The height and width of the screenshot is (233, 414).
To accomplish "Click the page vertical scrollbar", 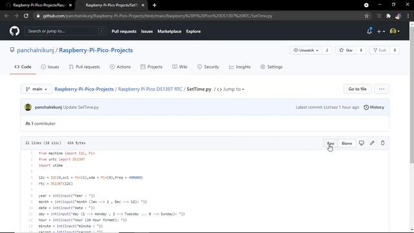I will (x=411, y=95).
